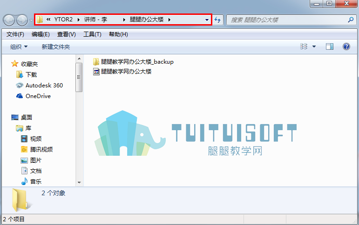Click the music note icon of 音乐
The height and width of the screenshot is (225, 359).
point(24,182)
